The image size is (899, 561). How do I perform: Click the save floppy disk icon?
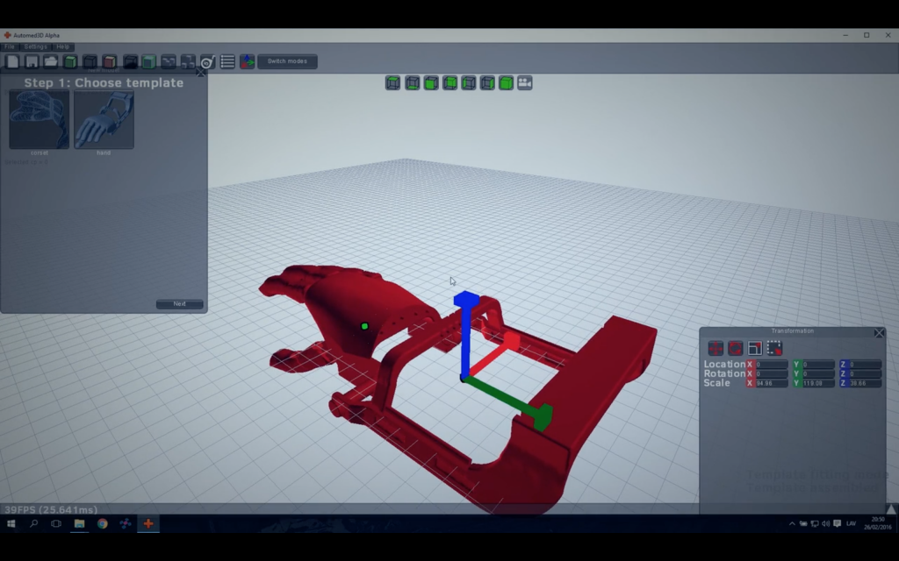[x=32, y=61]
